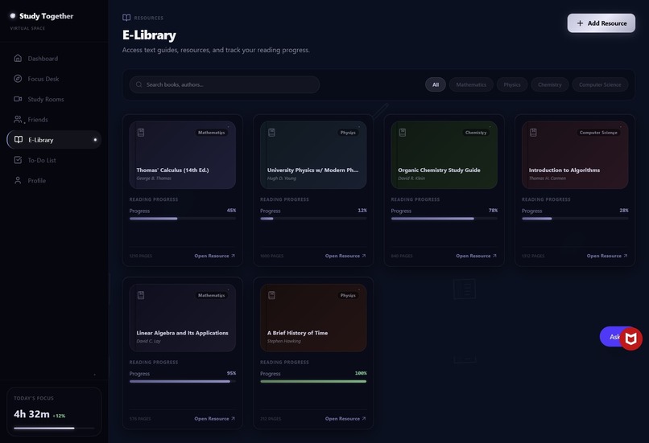Click the Profile person icon
Viewport: 649px width, 443px height.
click(18, 180)
